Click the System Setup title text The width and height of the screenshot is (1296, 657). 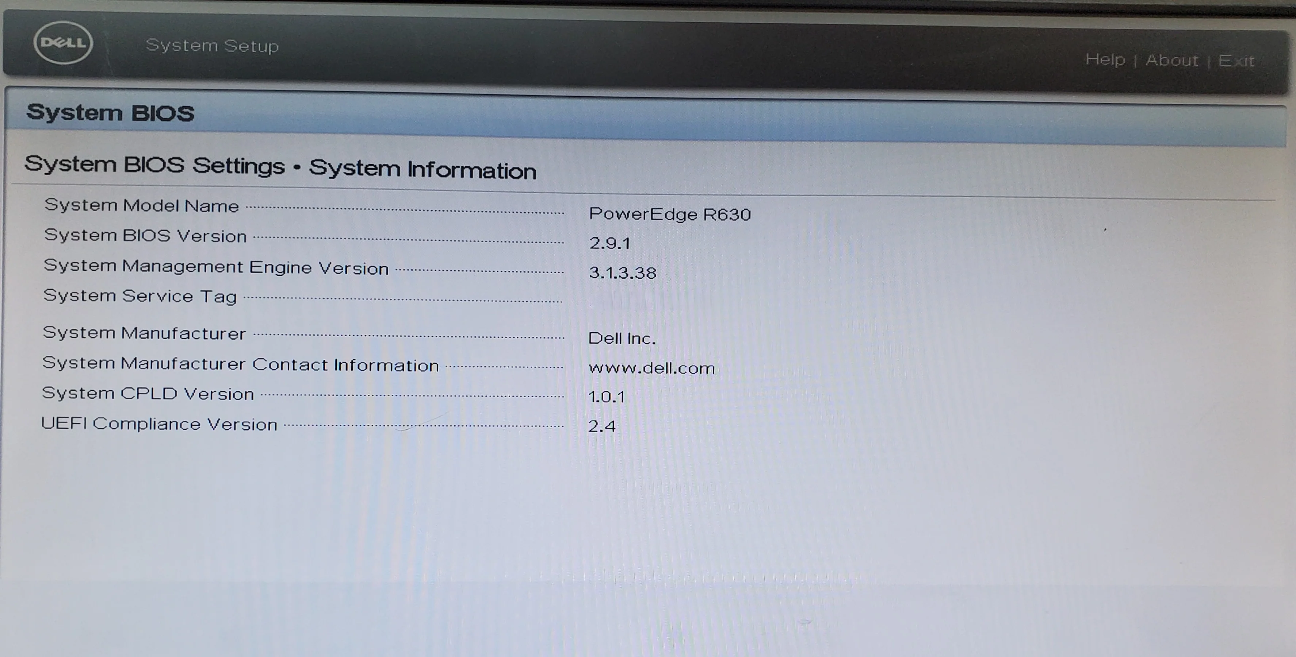click(x=212, y=46)
